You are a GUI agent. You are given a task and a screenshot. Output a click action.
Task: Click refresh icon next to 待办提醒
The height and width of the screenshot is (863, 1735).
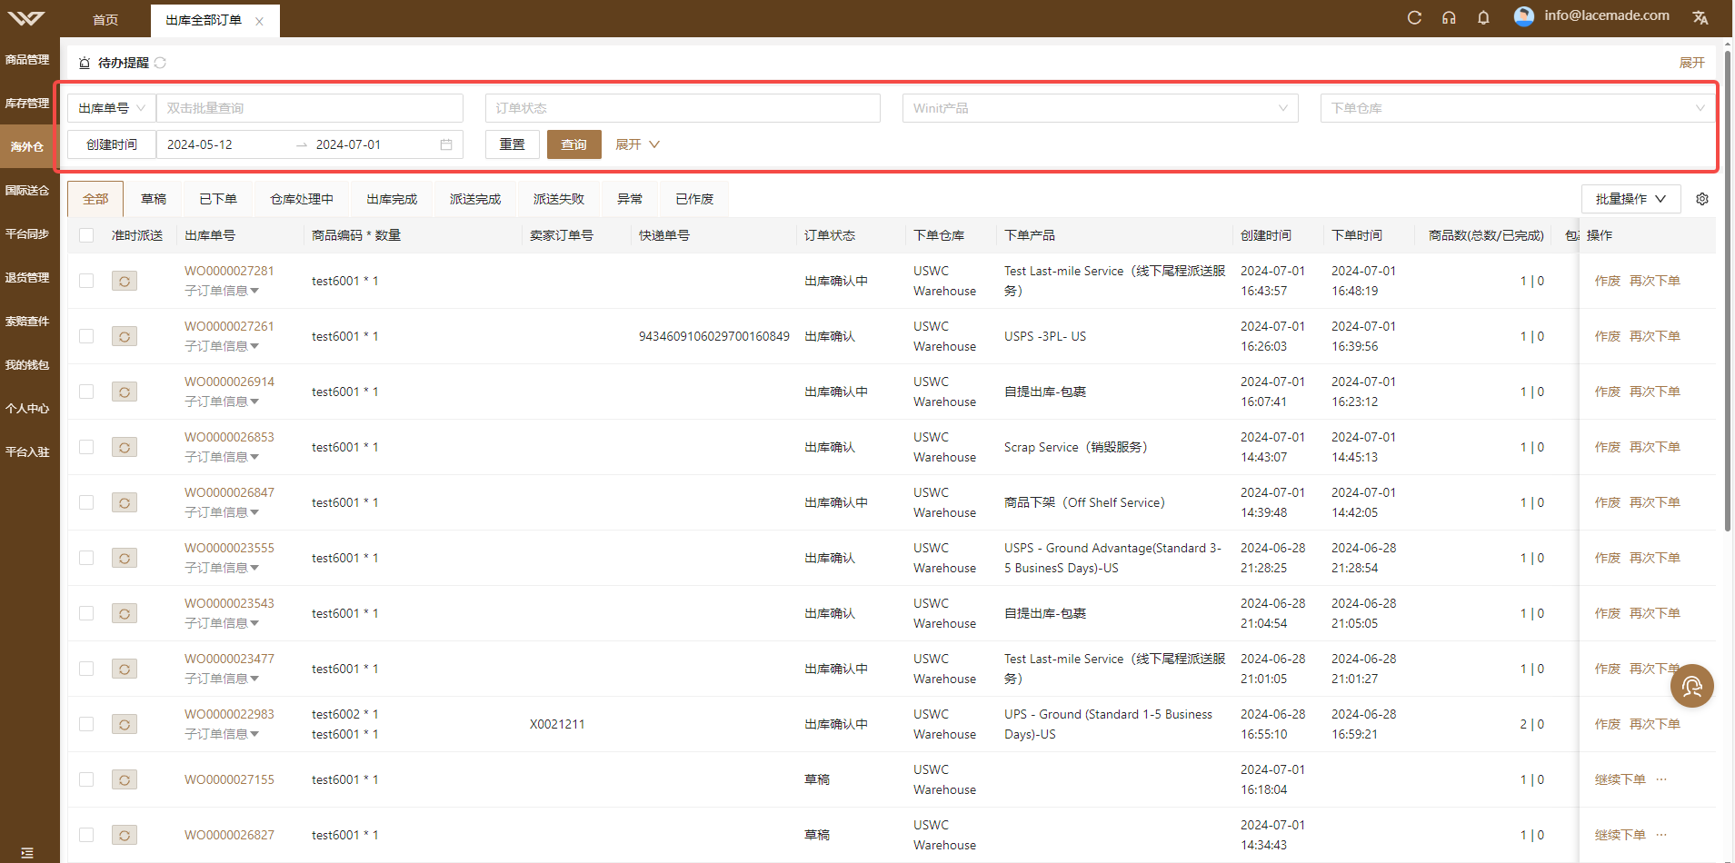tap(160, 63)
